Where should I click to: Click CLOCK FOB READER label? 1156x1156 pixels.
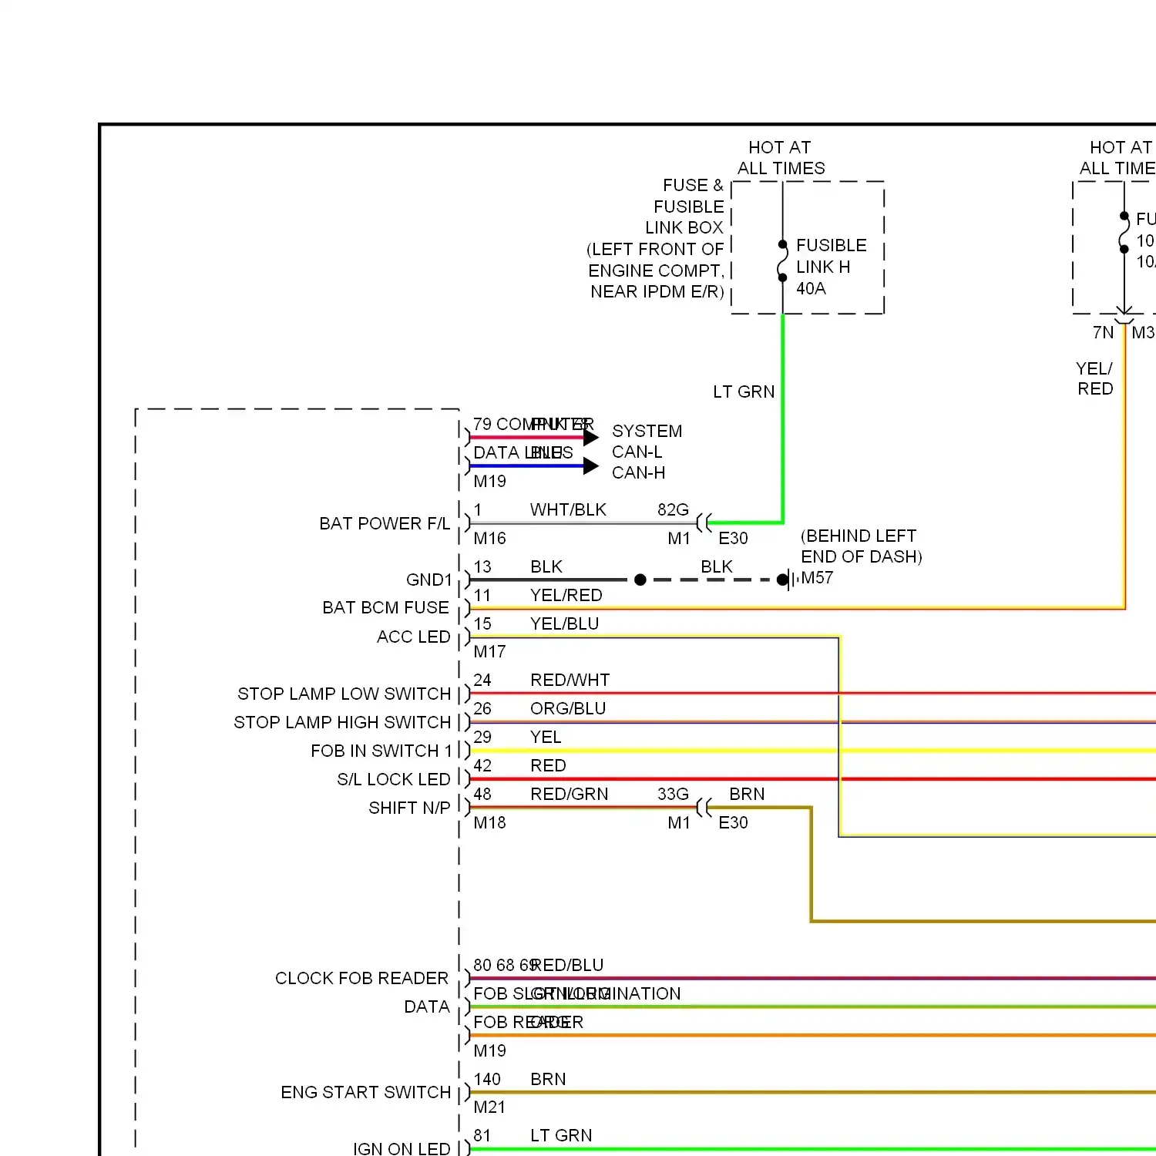pyautogui.click(x=361, y=978)
